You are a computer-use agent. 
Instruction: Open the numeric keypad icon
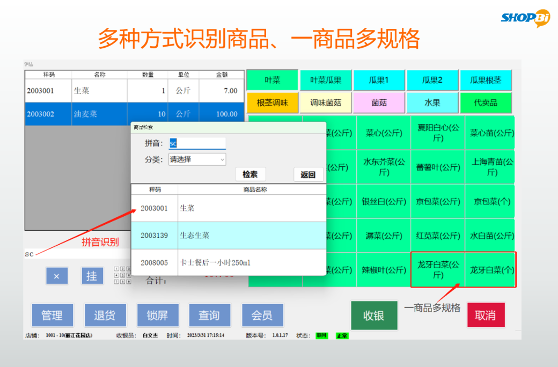(x=122, y=275)
